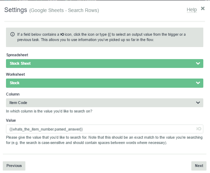Screen dimensions: 210x173
Task: Open the Spreadsheet dropdown showing Stock Sheet
Action: click(104, 63)
